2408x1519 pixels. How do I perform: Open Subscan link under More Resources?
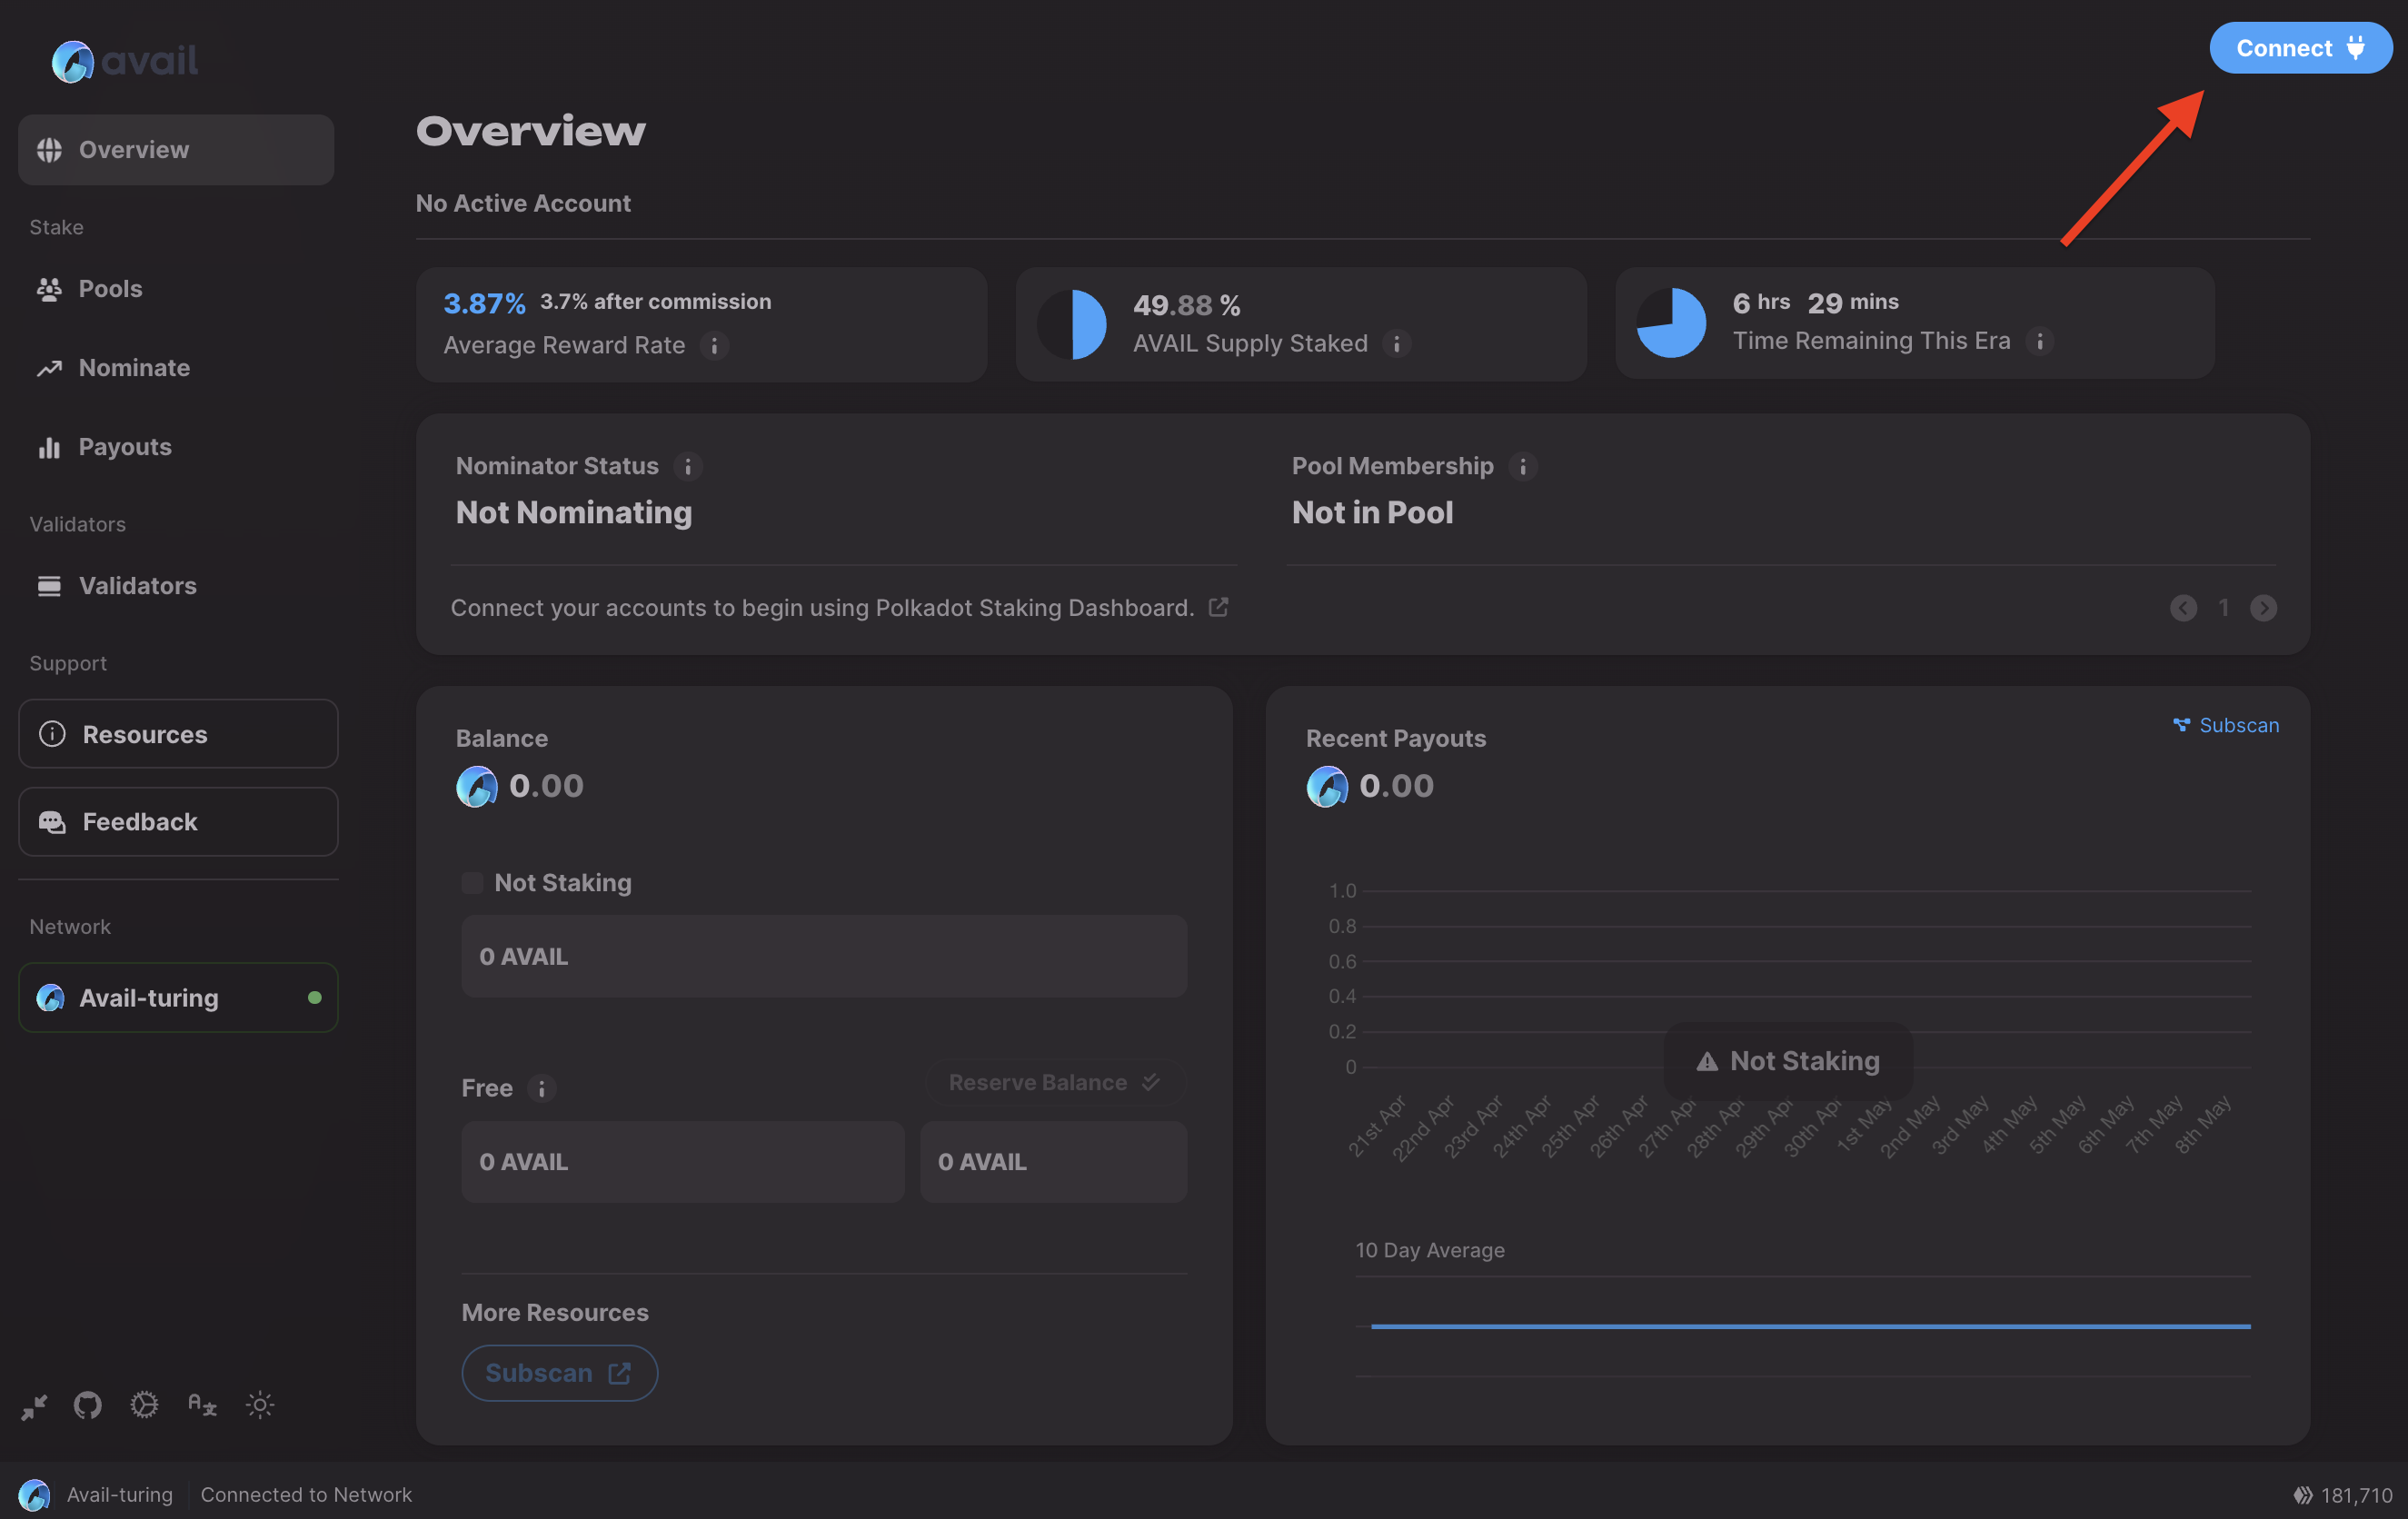coord(558,1373)
